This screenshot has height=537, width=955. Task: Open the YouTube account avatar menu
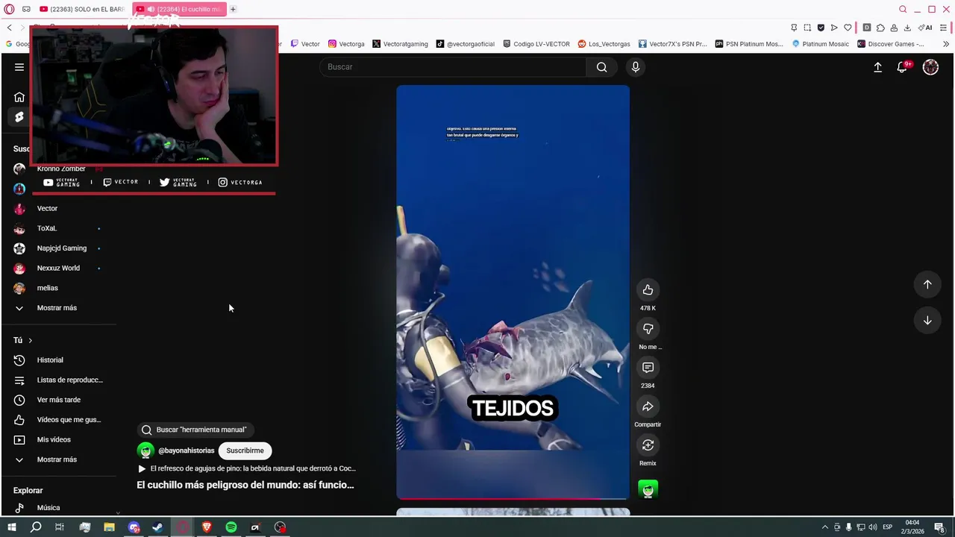930,67
